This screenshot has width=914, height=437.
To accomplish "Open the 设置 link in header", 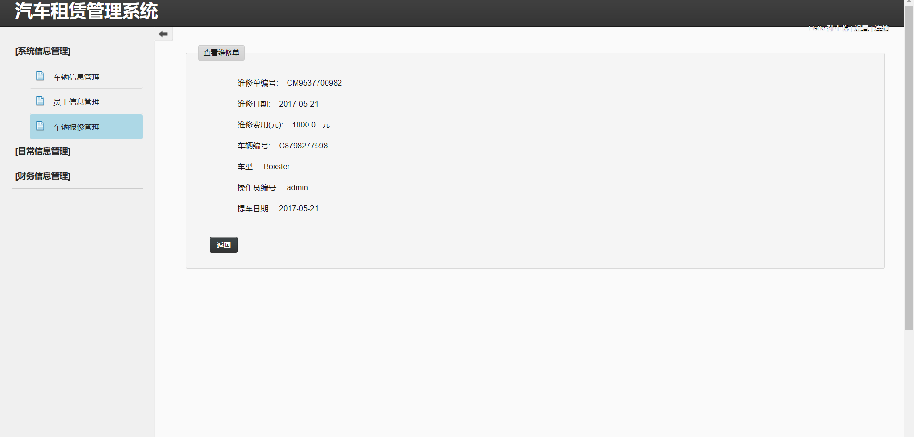I will click(x=861, y=28).
